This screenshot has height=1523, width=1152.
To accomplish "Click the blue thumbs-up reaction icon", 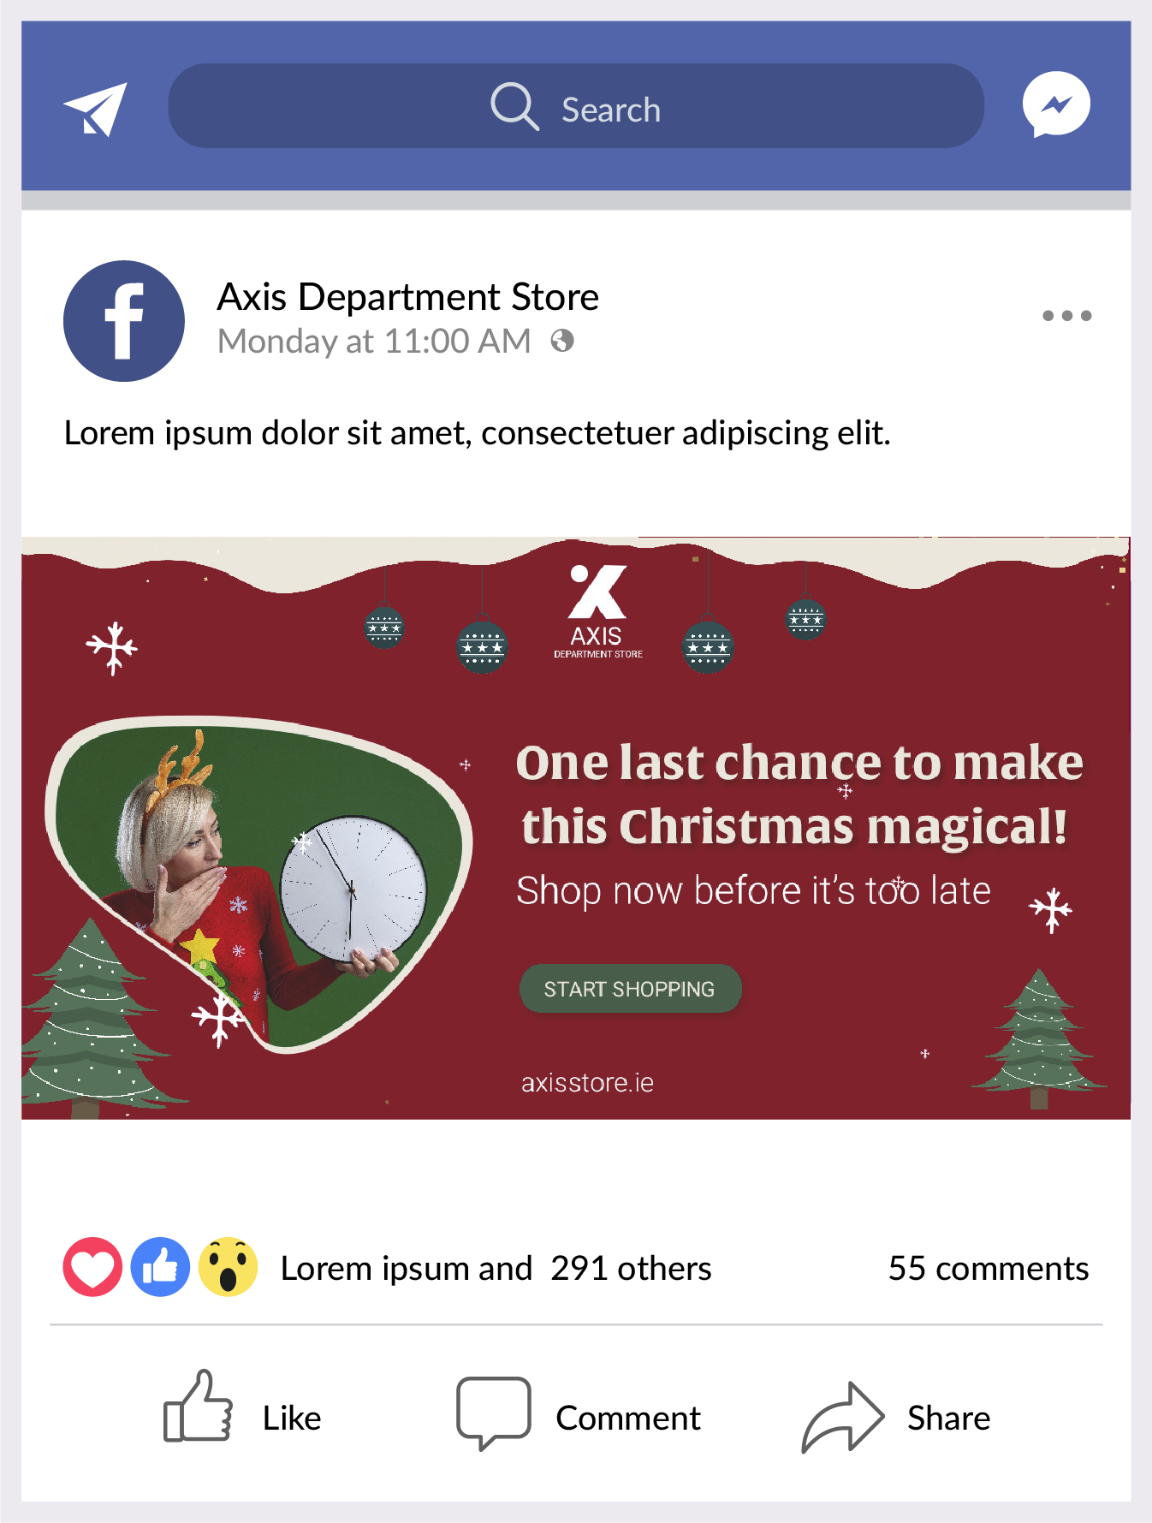I will click(x=160, y=1267).
